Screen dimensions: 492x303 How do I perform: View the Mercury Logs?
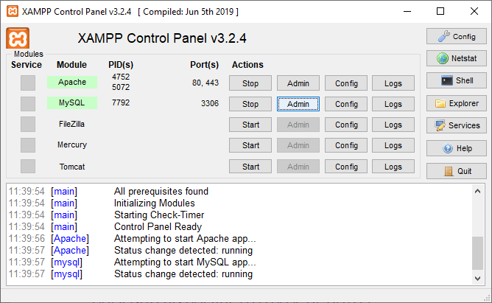[x=393, y=145]
